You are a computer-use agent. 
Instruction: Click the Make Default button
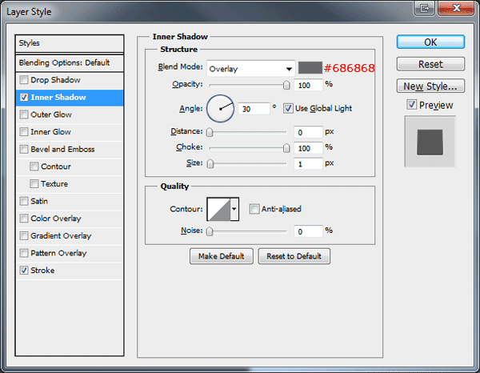coord(222,256)
